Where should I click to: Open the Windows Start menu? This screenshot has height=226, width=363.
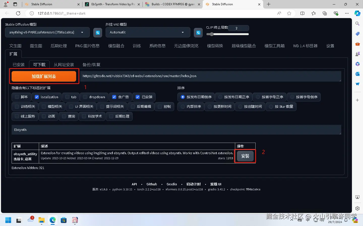[8, 220]
